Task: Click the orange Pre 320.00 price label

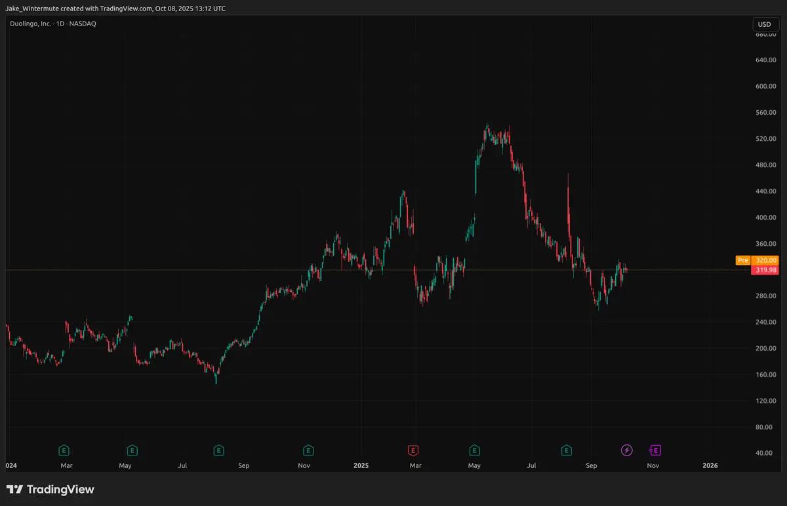Action: pyautogui.click(x=757, y=260)
